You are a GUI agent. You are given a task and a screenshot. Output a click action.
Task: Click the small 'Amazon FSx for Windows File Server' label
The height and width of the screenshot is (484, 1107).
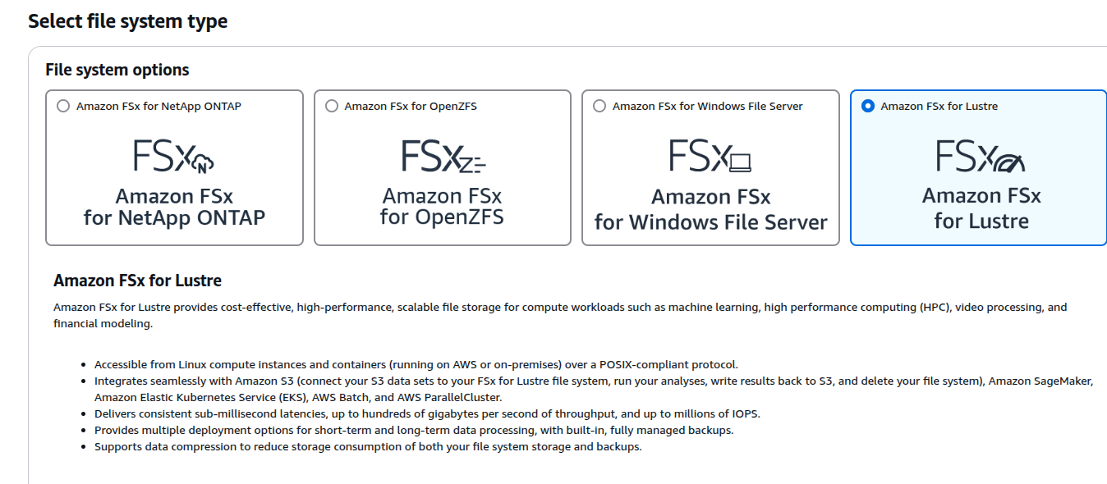[x=708, y=106]
